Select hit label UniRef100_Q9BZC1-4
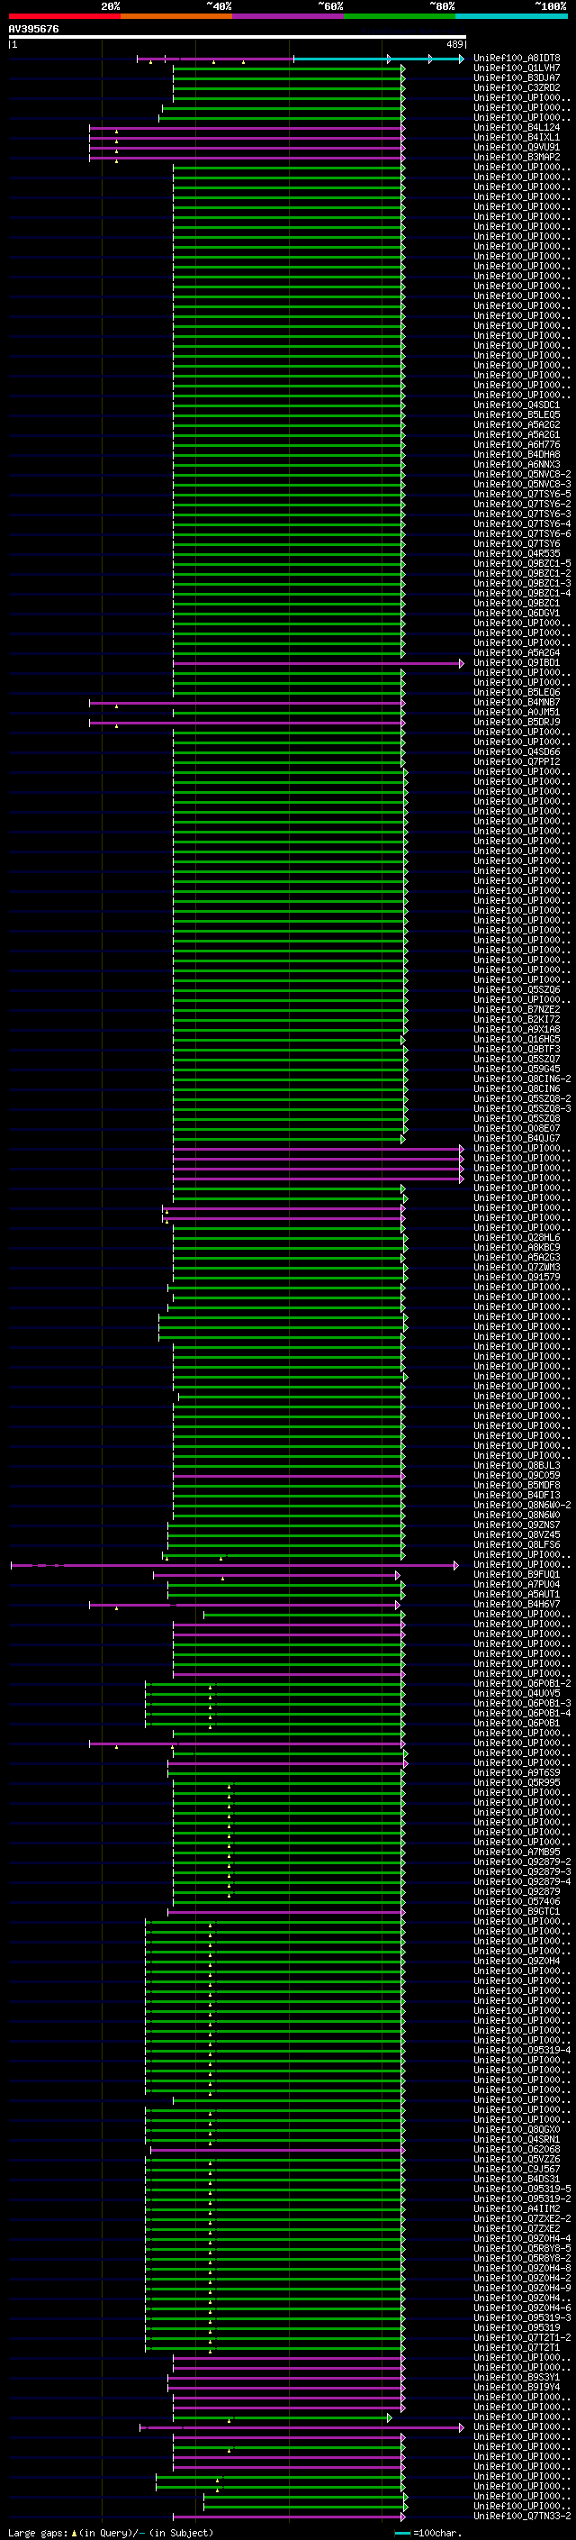This screenshot has height=2540, width=576. coord(522,593)
